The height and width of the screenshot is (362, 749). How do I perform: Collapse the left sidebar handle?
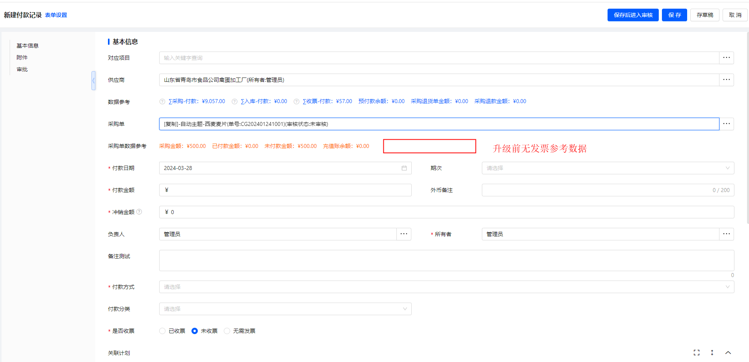[93, 81]
